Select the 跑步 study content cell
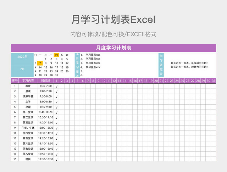This screenshot has width=227, height=172. point(28,86)
